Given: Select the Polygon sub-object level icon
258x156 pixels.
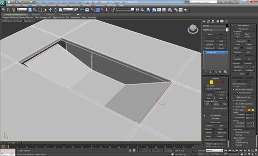Looking at the screenshot, I should click(x=219, y=82).
